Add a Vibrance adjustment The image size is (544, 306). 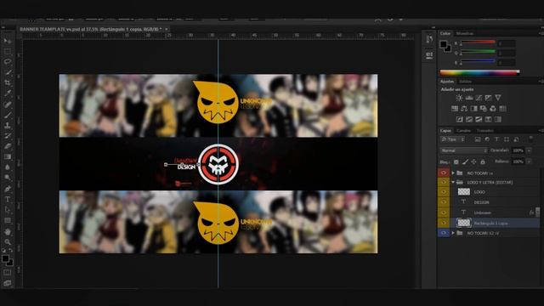(x=498, y=98)
